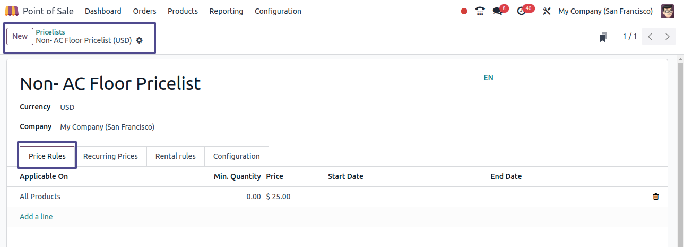
Task: Click the New button
Action: (20, 36)
